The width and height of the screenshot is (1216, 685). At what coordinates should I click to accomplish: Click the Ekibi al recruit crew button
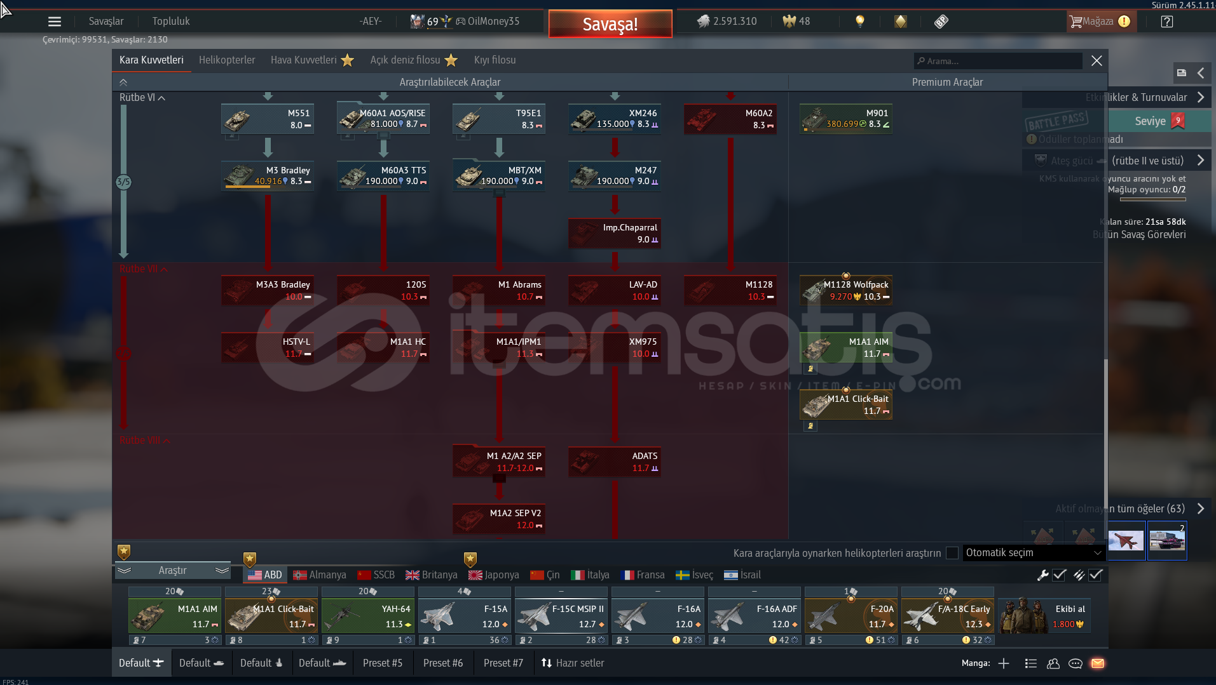[x=1044, y=616]
